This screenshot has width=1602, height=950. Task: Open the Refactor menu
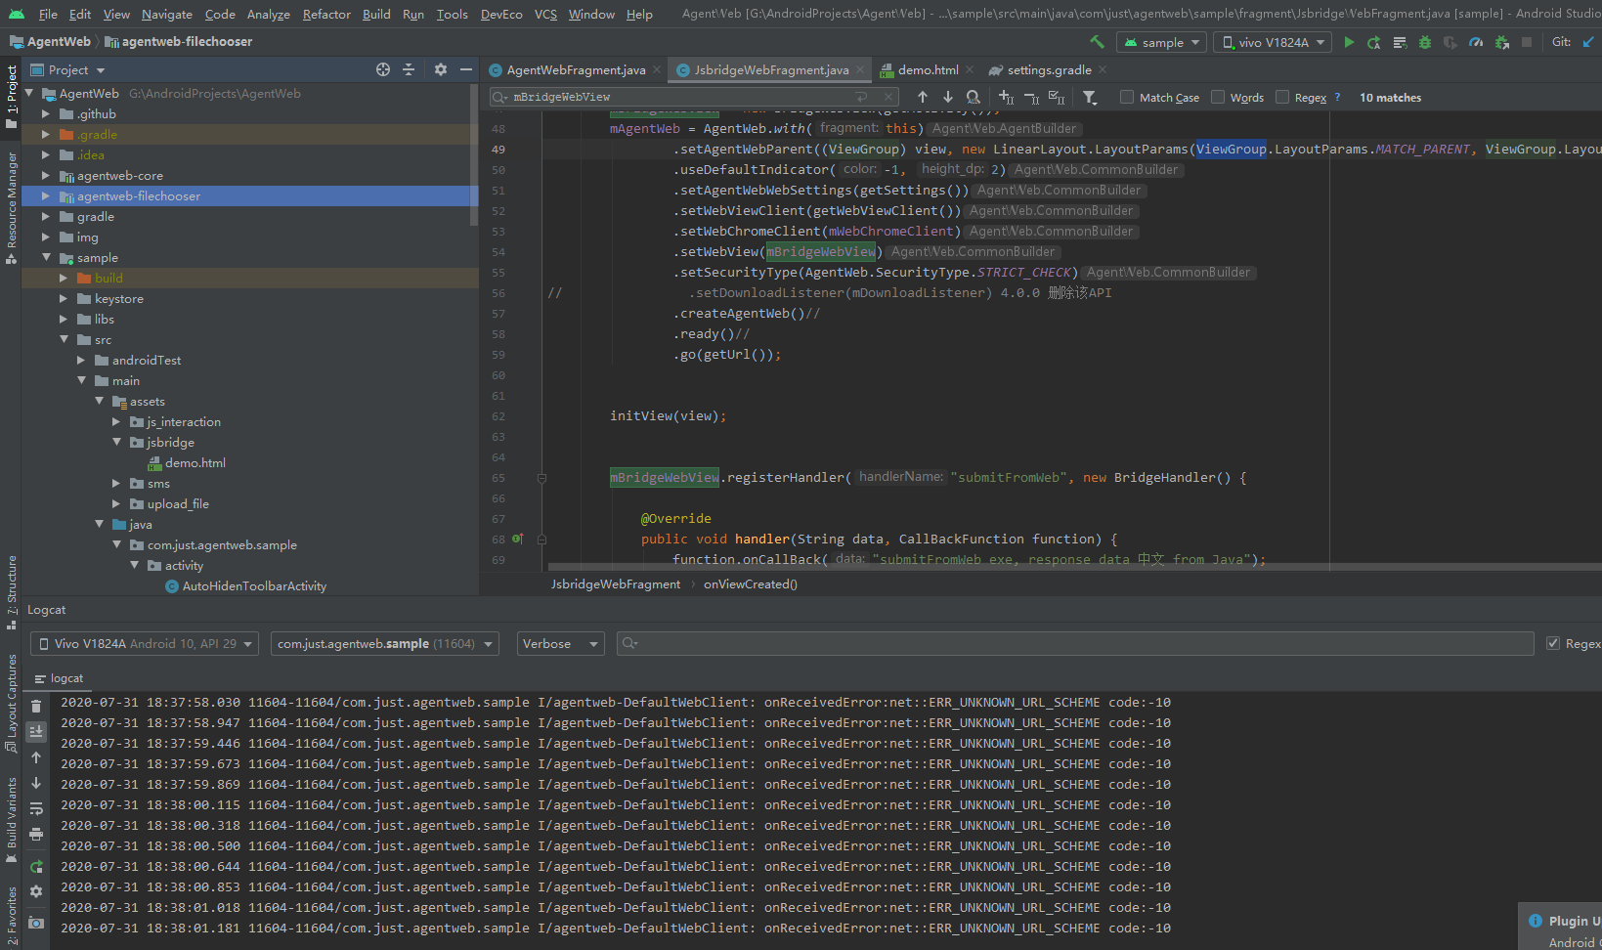pos(325,14)
